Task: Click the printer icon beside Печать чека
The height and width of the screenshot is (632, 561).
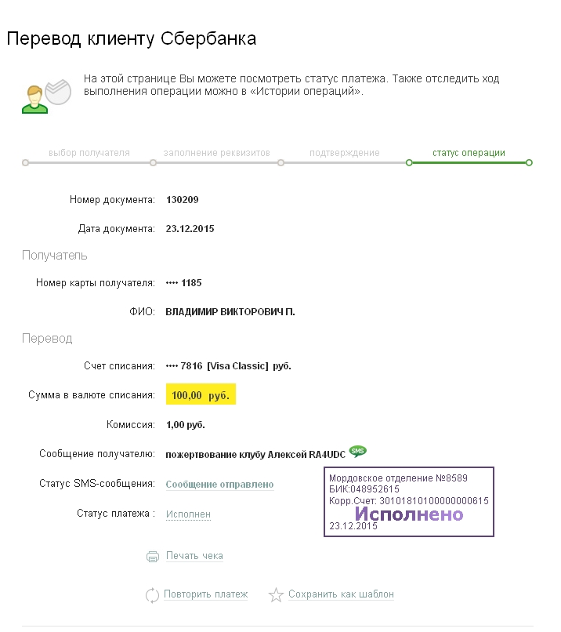Action: pyautogui.click(x=153, y=557)
